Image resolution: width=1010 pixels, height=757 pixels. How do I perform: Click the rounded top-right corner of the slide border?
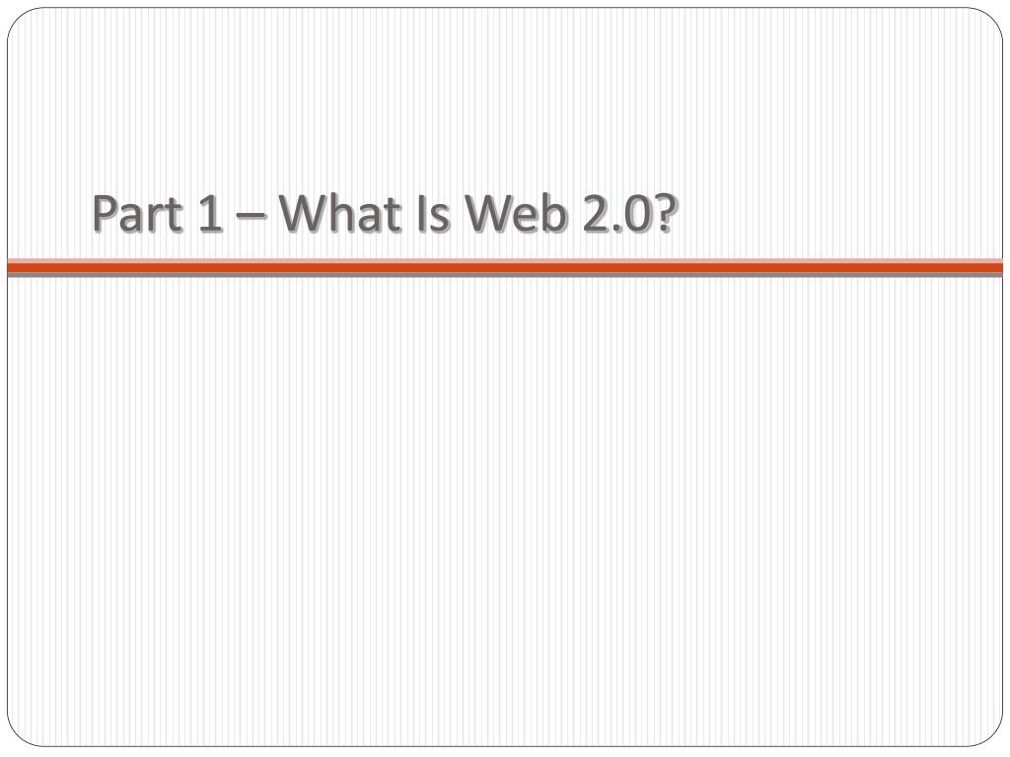(x=992, y=18)
